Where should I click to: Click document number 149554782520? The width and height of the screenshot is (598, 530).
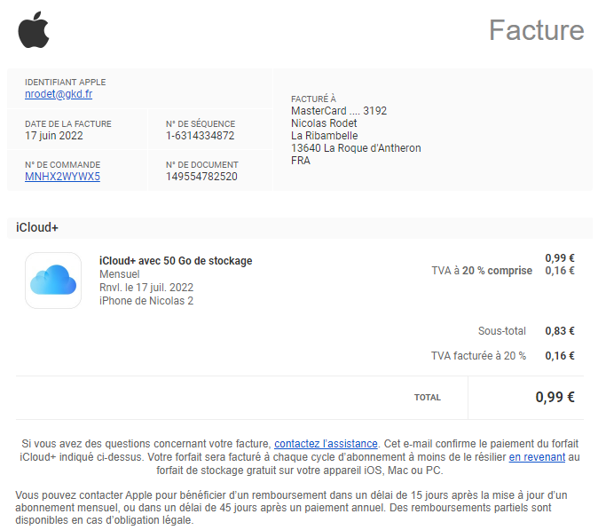click(x=201, y=177)
